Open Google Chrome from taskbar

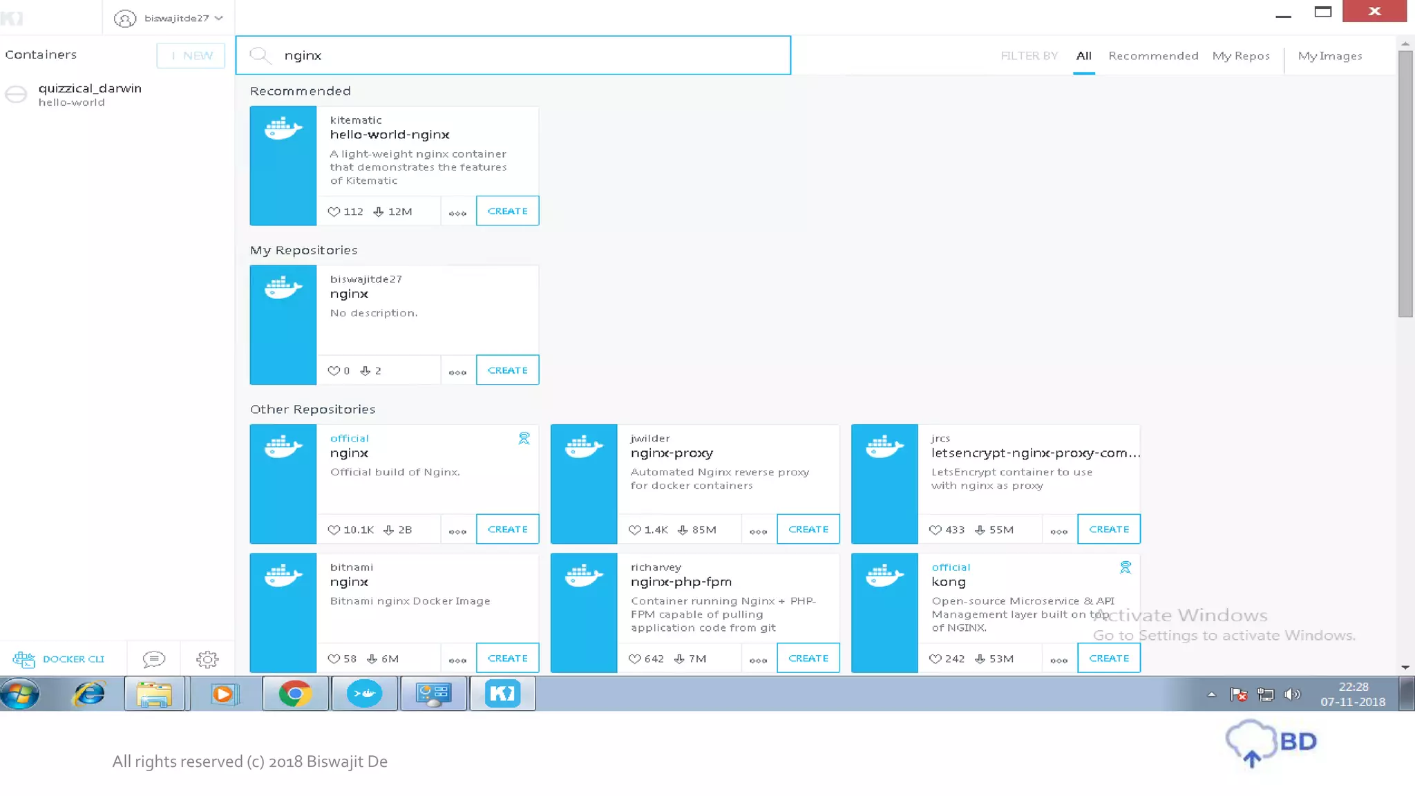click(x=295, y=693)
